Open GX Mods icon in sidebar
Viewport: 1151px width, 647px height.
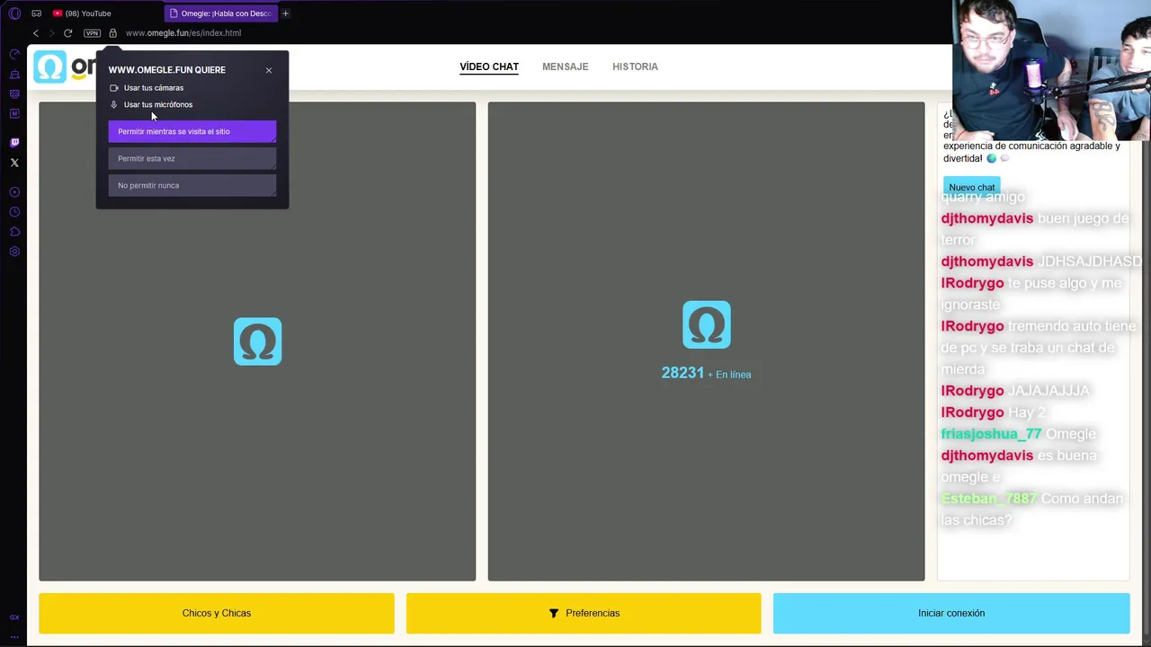point(14,93)
